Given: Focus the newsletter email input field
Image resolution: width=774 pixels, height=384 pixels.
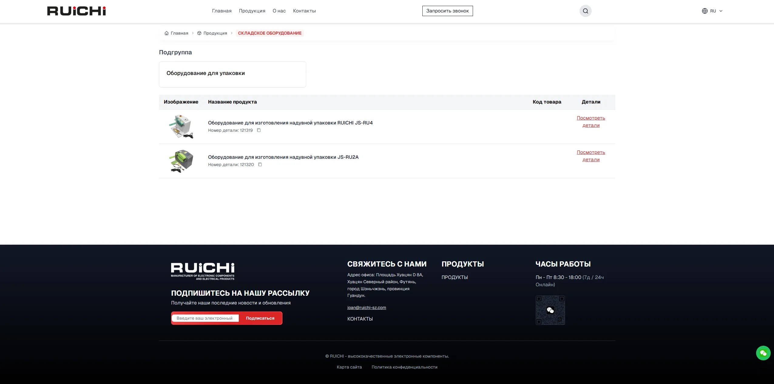Looking at the screenshot, I should point(205,318).
